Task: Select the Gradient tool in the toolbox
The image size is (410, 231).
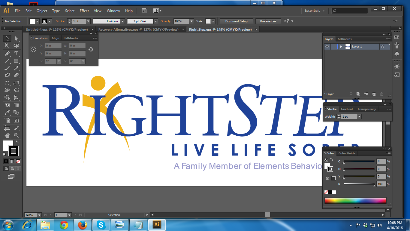Action: click(x=16, y=105)
